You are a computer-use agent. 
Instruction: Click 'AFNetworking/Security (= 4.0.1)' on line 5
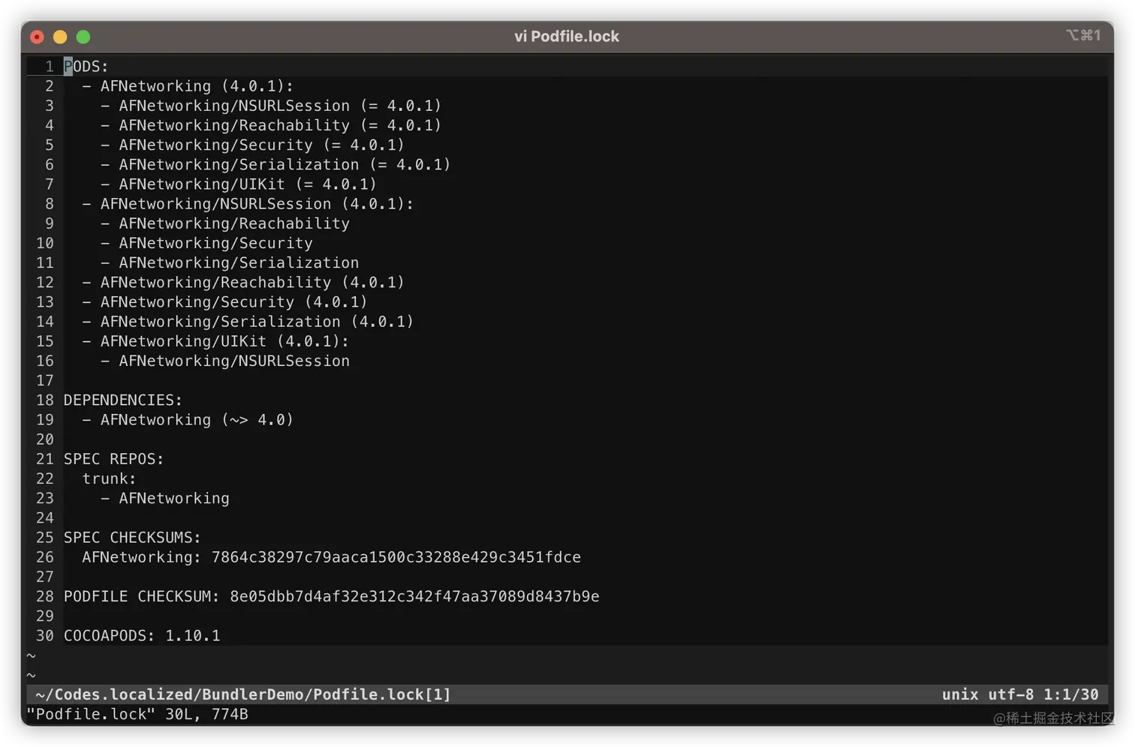click(261, 145)
